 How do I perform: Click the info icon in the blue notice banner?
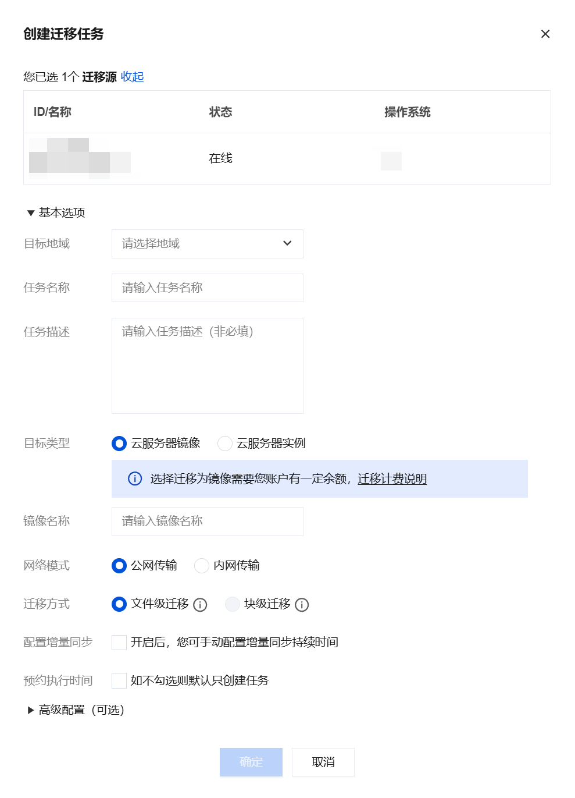[135, 478]
